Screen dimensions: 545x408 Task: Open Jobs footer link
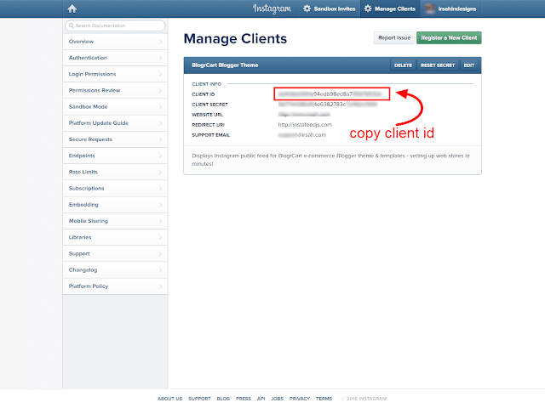point(277,399)
